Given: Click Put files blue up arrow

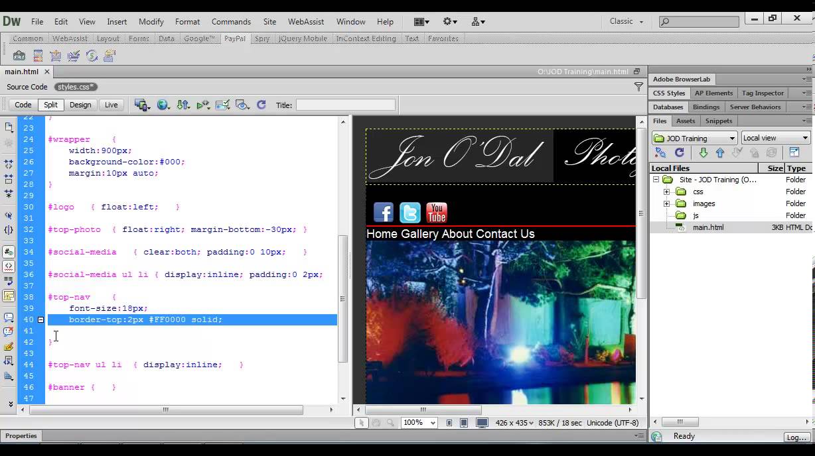Looking at the screenshot, I should click(720, 152).
